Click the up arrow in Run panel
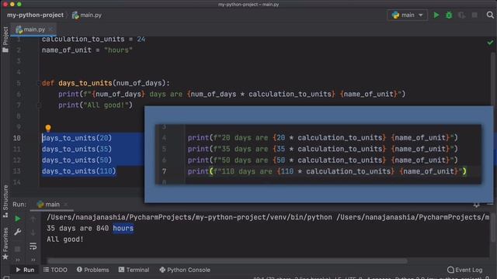The width and height of the screenshot is (497, 279). 33,219
